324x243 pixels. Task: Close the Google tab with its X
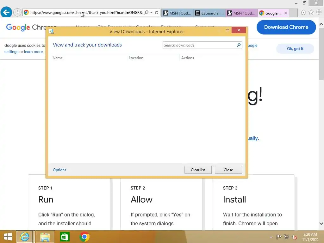coord(286,13)
